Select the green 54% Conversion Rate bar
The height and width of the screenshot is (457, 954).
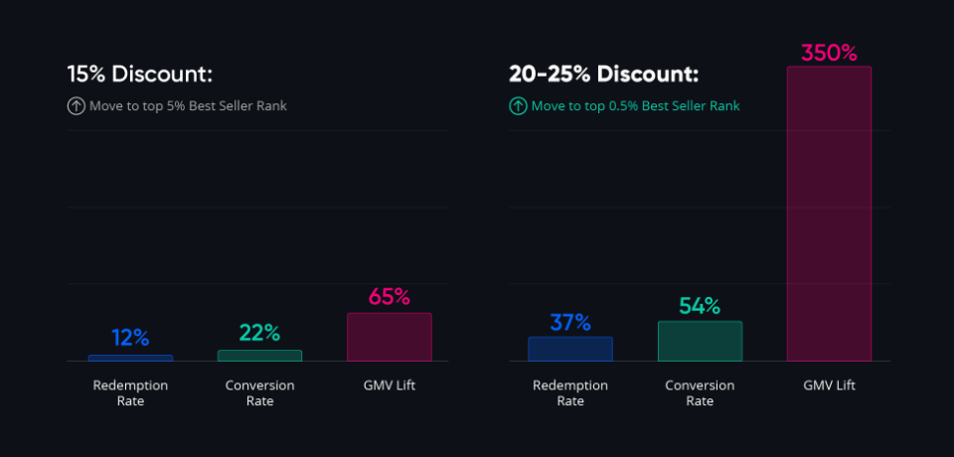[700, 341]
